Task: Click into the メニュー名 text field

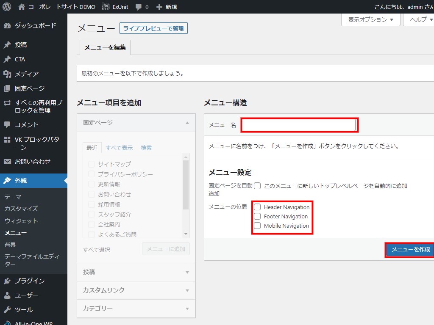Action: coord(299,125)
